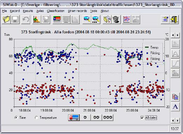Click the trash bin icon

(x=116, y=19)
